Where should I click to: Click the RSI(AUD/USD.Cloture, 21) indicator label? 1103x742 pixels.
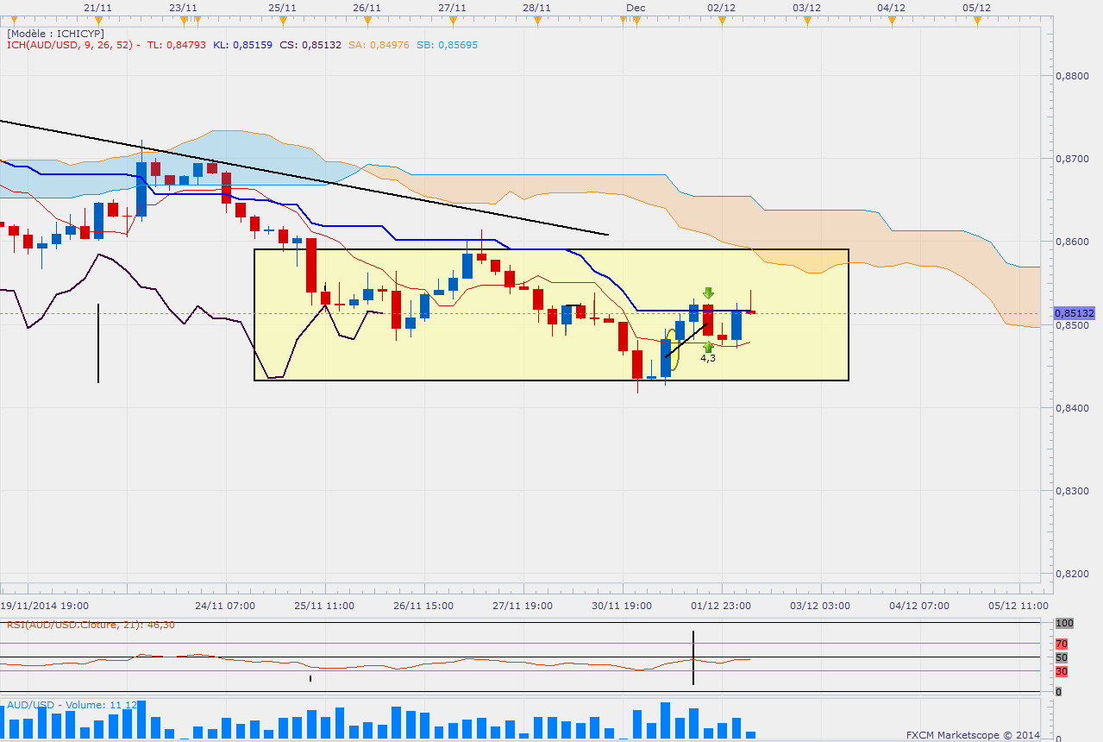[91, 625]
